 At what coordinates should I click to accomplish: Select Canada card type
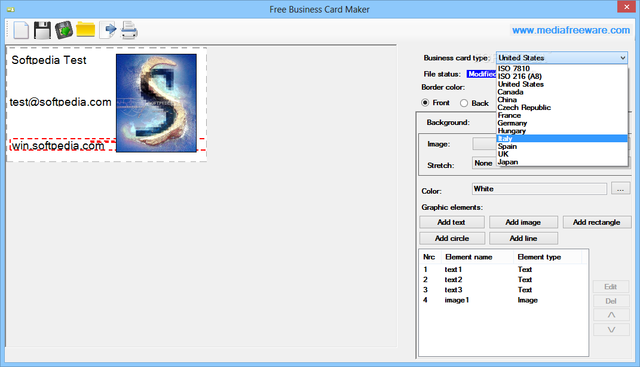pos(562,92)
